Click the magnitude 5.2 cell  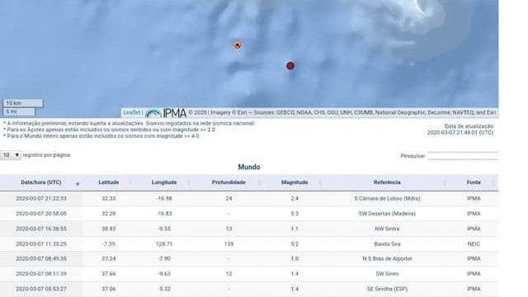click(295, 244)
